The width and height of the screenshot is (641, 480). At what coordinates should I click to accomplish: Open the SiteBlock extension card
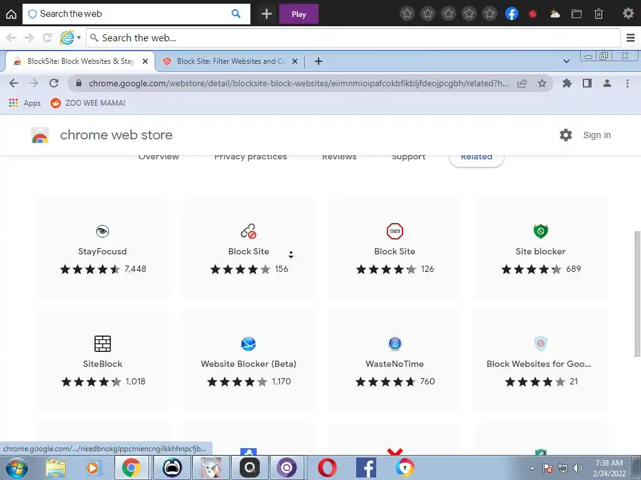[x=103, y=361]
